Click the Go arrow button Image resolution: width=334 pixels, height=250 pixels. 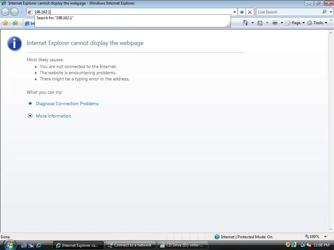[242, 12]
